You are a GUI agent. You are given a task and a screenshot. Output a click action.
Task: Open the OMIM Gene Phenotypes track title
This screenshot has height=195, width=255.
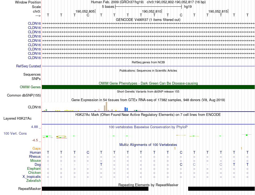tap(148, 83)
